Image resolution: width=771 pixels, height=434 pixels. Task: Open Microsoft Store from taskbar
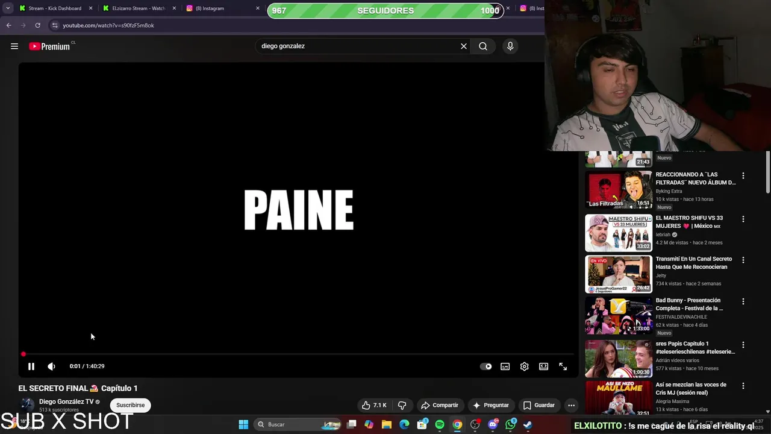[422, 424]
